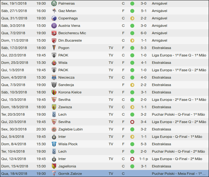209x177 pixels.
Task: Open the 1-1 p result against Inter
Action: pyautogui.click(x=144, y=159)
